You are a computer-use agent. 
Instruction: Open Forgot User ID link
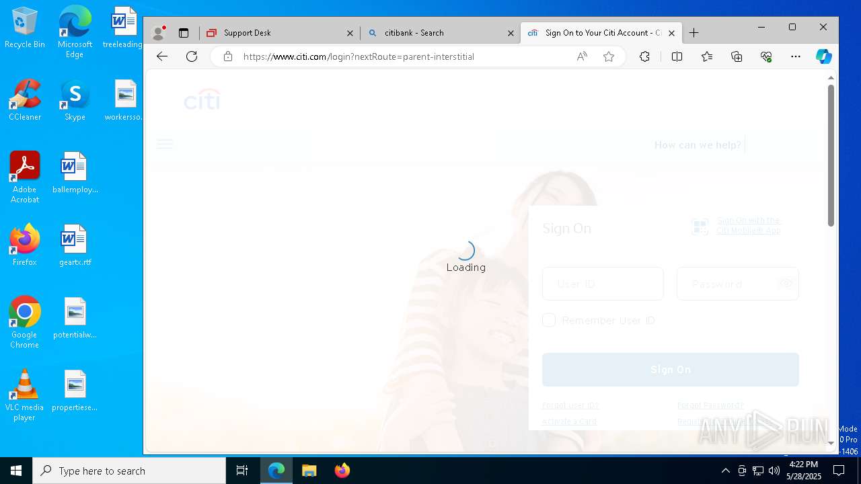click(570, 405)
